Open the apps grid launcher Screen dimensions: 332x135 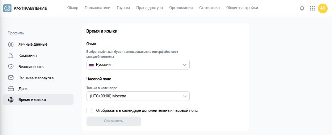point(312,8)
